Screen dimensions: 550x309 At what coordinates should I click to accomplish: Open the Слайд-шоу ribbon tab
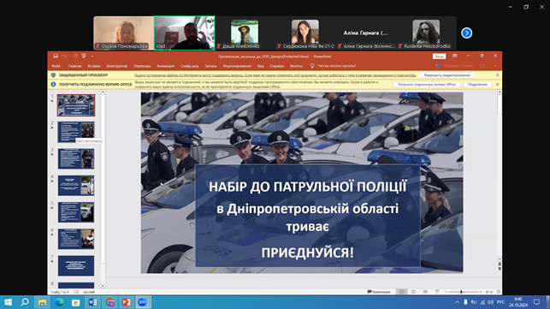pos(190,66)
